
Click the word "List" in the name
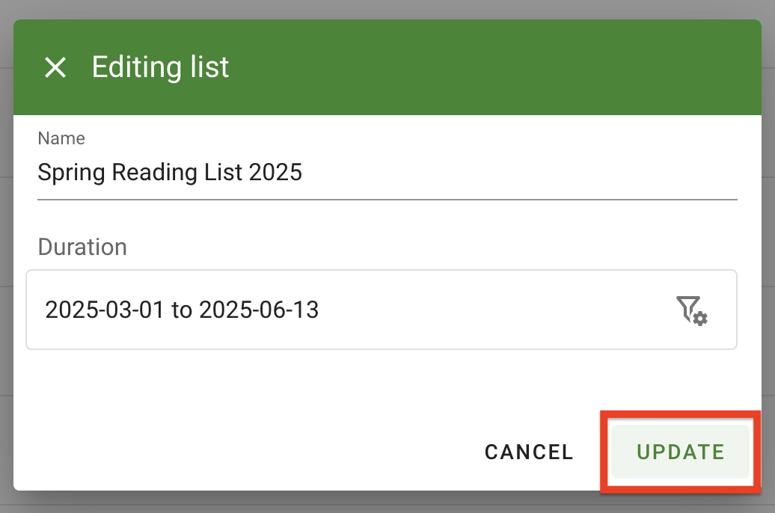point(224,173)
